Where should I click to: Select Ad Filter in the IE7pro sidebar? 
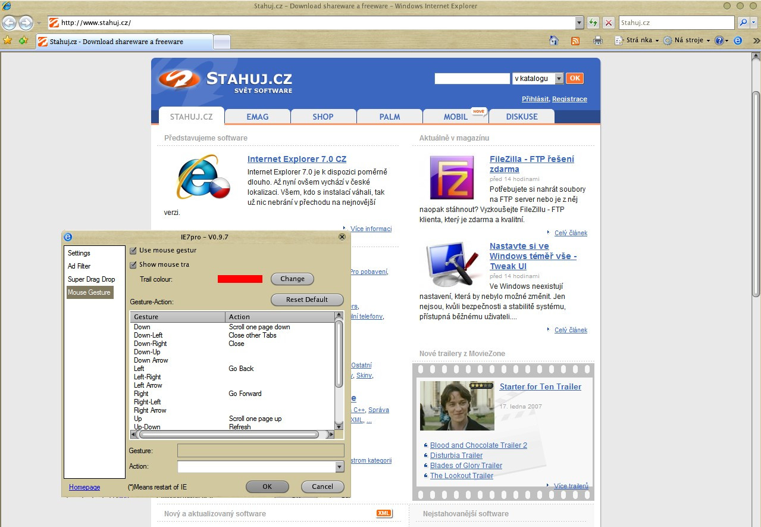[79, 266]
